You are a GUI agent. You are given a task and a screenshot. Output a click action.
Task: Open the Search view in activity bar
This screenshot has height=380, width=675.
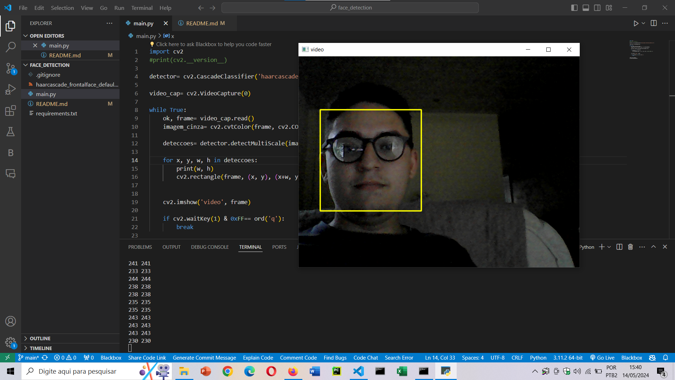[11, 47]
